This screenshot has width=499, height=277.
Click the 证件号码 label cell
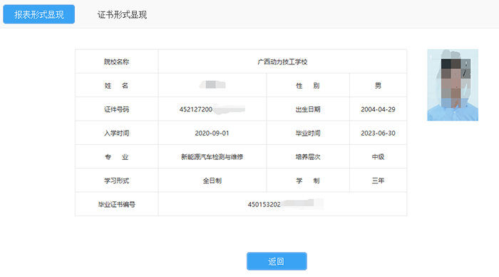pyautogui.click(x=116, y=109)
